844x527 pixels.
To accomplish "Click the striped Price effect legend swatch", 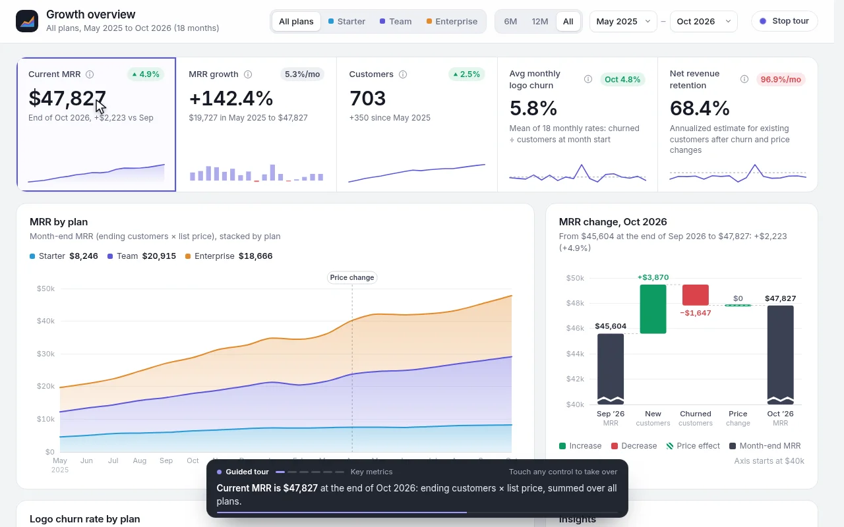I will 670,446.
